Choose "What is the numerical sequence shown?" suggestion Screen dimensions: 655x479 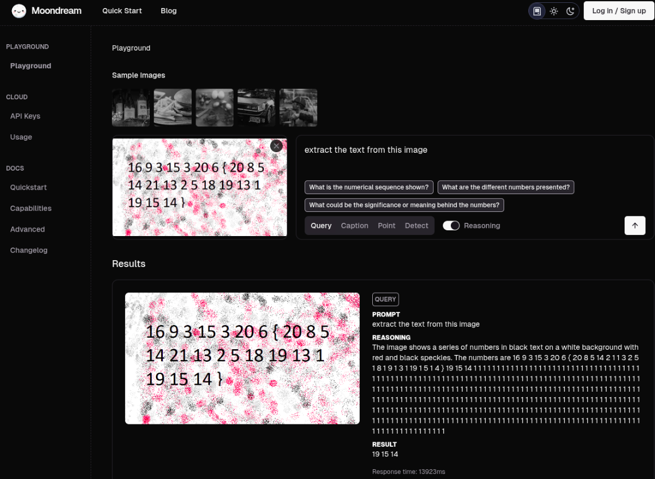pyautogui.click(x=369, y=187)
